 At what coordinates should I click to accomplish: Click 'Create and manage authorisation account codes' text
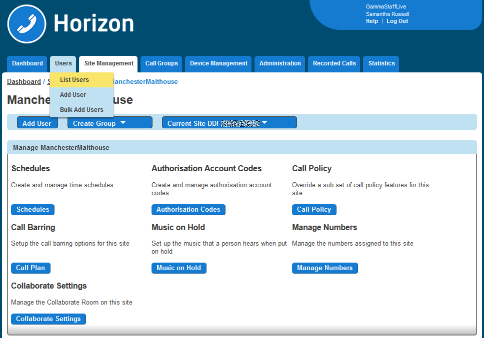(x=211, y=189)
